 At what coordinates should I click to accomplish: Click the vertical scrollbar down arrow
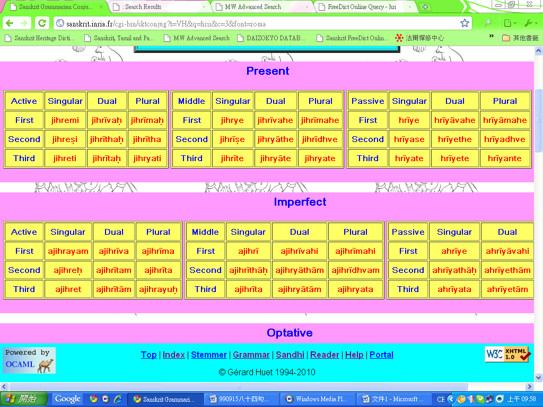tap(538, 376)
